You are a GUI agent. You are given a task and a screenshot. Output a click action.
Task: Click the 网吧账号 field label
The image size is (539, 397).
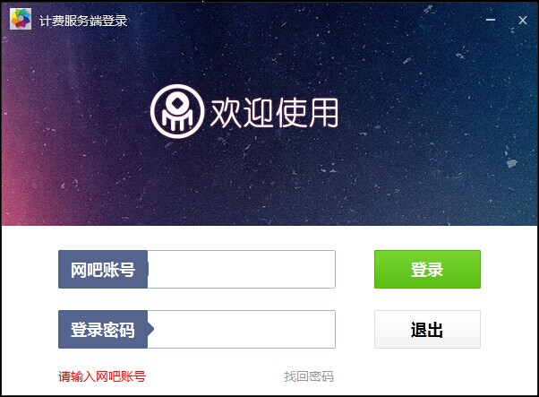pyautogui.click(x=103, y=270)
